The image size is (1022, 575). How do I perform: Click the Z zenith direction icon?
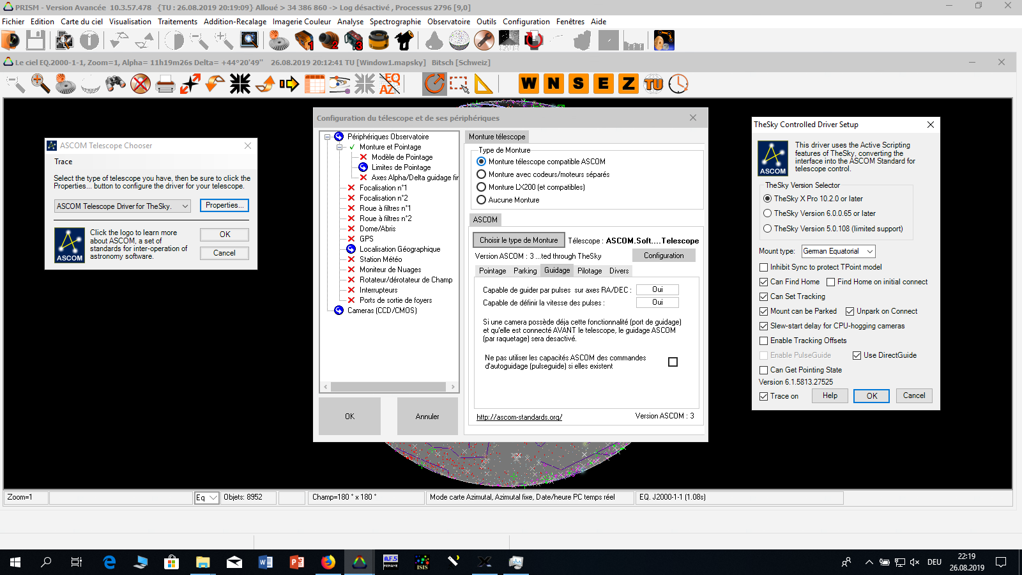click(629, 84)
